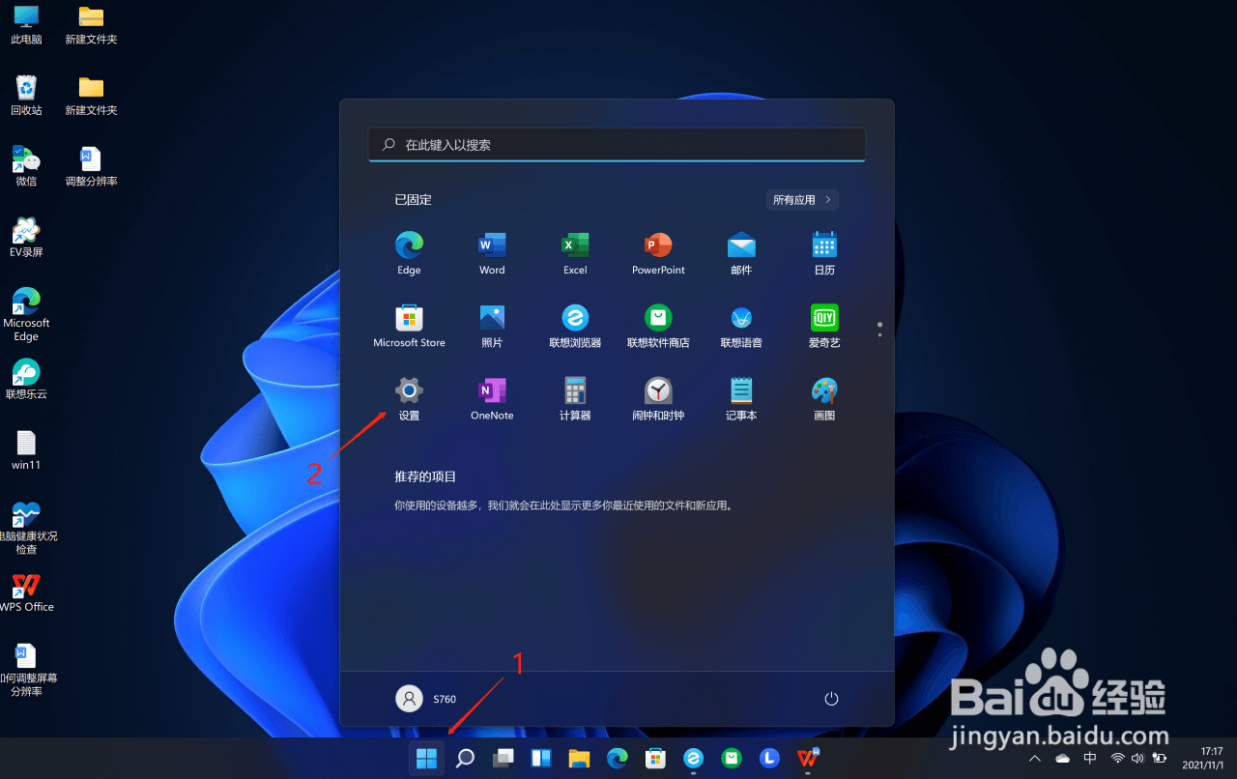Open the taskbar search magnifier
Viewport: 1237px width, 779px height.
465,759
